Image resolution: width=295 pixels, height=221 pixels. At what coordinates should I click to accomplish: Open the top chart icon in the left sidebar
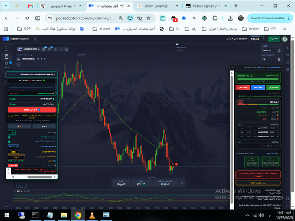6,48
